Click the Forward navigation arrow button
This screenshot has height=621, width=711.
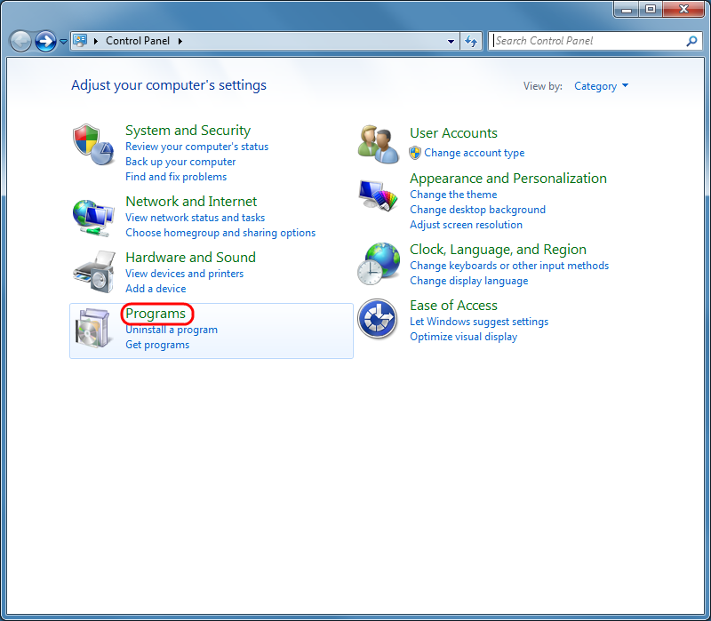45,42
